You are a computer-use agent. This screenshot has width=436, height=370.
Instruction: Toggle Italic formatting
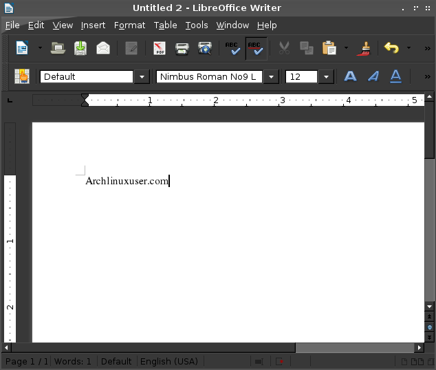point(373,76)
